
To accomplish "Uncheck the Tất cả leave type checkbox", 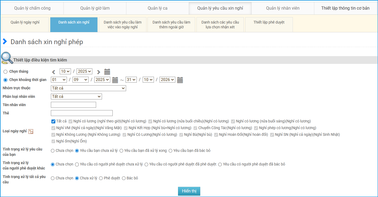I will [53, 121].
